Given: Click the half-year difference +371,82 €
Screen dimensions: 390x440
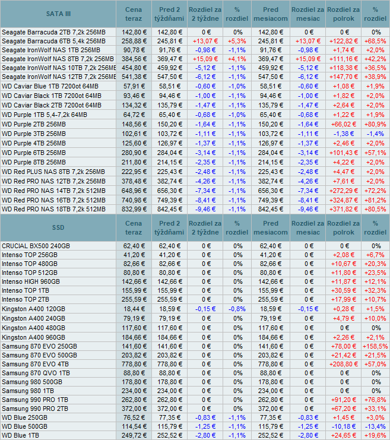Looking at the screenshot, I should [x=344, y=210].
